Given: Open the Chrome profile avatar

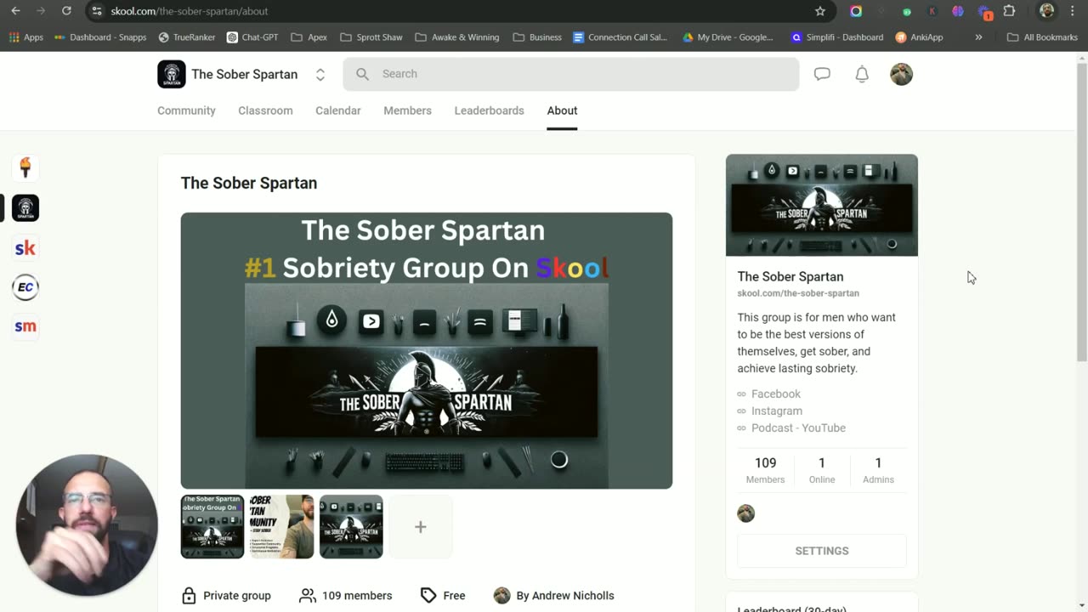Looking at the screenshot, I should click(x=1047, y=11).
